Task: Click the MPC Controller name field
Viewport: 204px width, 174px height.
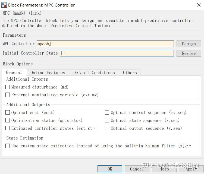Action: tap(105, 44)
